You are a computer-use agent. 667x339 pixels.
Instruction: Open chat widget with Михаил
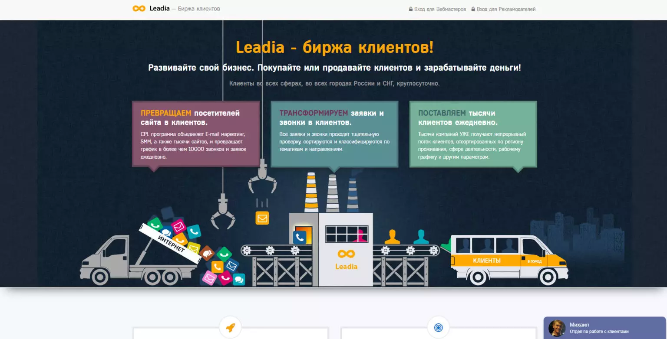(605, 328)
